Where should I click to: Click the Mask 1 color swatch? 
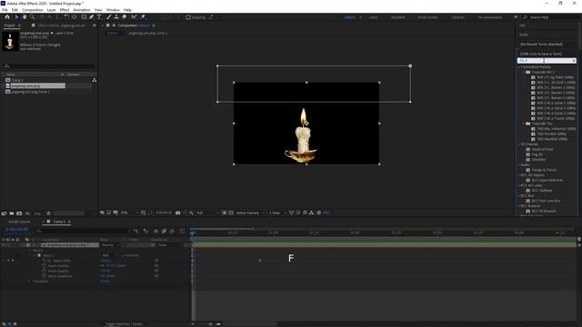39,255
